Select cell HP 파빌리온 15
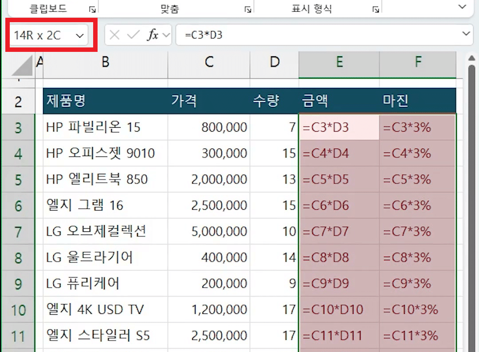Image resolution: width=479 pixels, height=352 pixels. click(106, 127)
